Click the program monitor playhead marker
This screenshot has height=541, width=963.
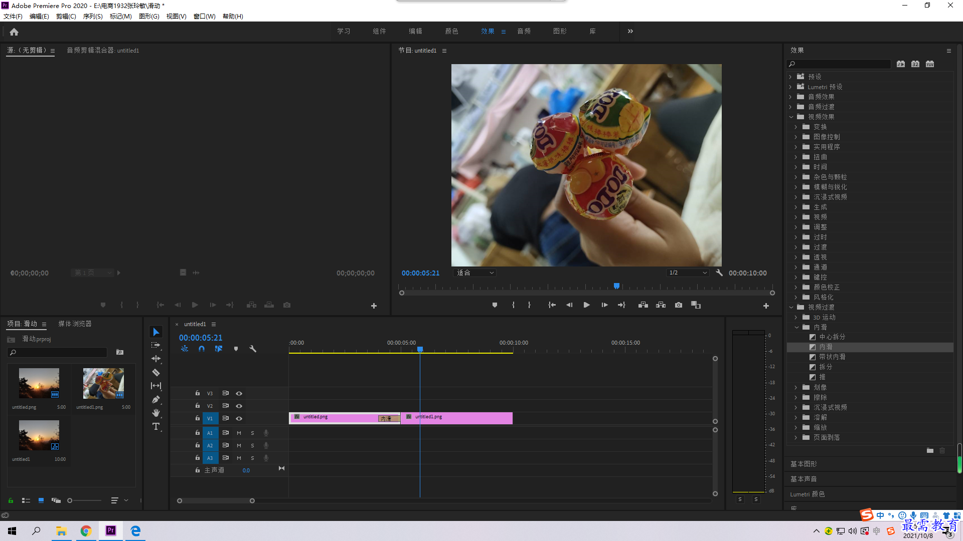(x=616, y=286)
